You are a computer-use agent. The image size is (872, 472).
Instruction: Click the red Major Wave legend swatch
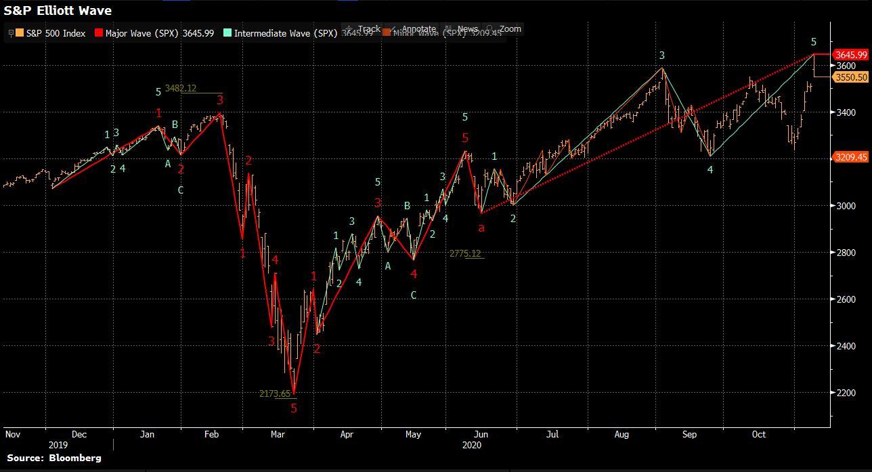[x=100, y=33]
